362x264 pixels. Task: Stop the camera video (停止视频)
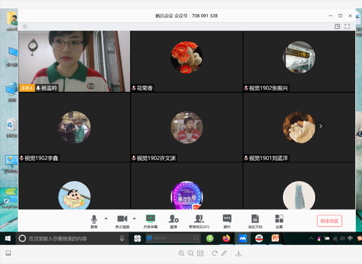[122, 220]
